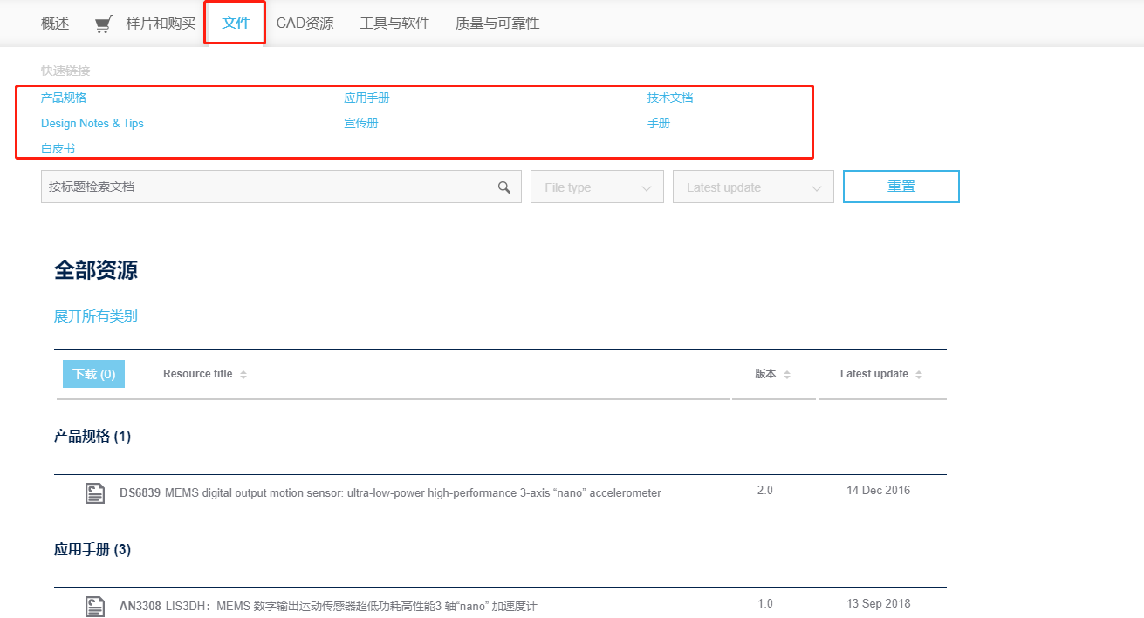1144x618 pixels.
Task: Open the File type dropdown
Action: pos(597,187)
